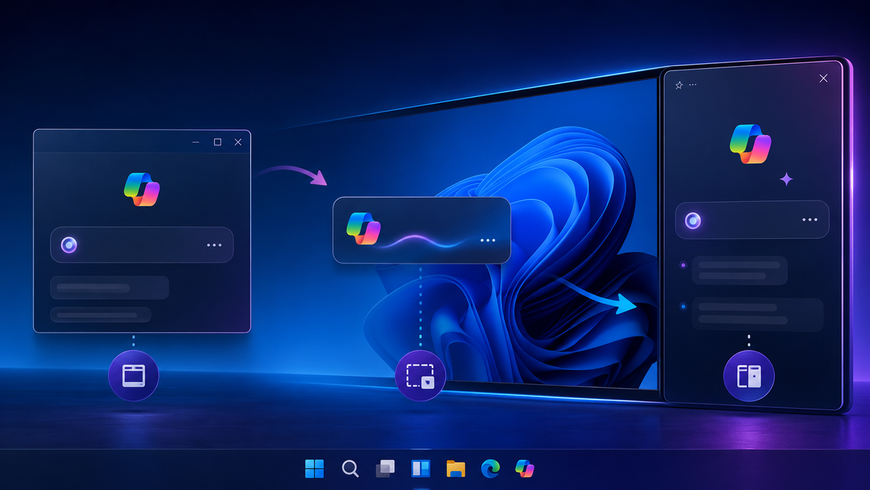The width and height of the screenshot is (870, 490).
Task: Click the input field in left Copilot window
Action: (142, 245)
